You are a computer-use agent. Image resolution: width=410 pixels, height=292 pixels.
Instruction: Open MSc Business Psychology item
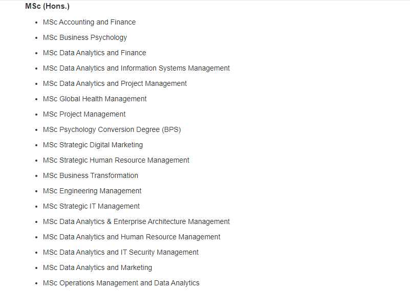click(85, 38)
